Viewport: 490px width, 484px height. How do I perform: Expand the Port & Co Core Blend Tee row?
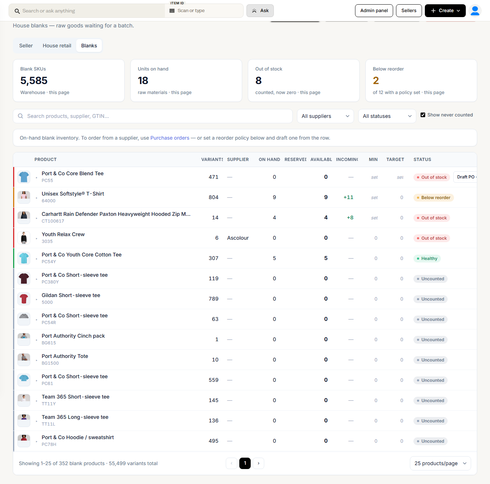pyautogui.click(x=36, y=177)
